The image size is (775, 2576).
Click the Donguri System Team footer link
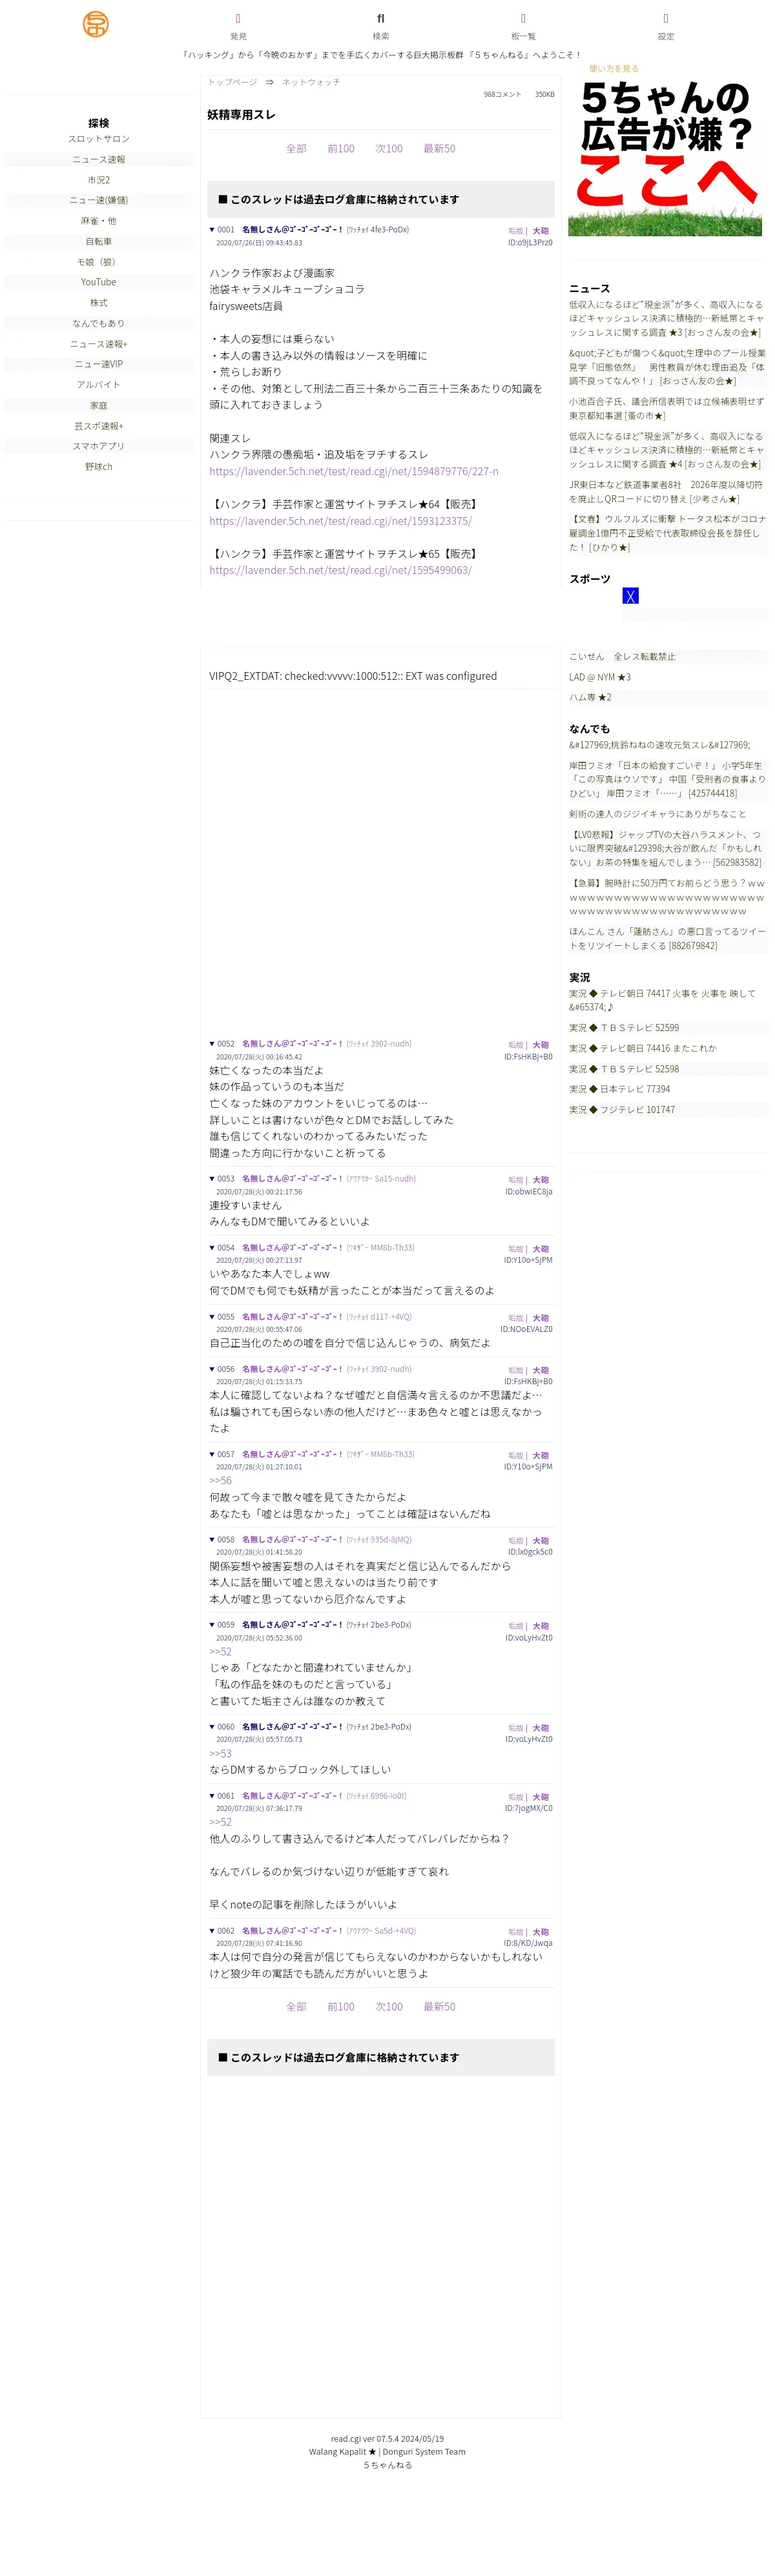[424, 2451]
